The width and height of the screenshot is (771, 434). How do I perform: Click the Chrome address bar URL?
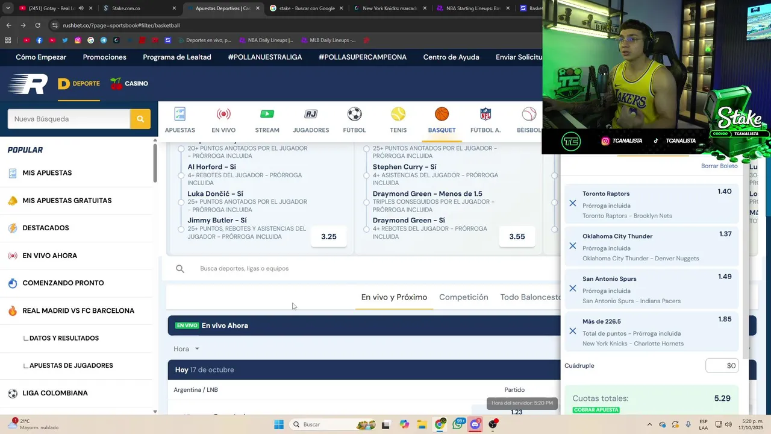click(x=121, y=25)
